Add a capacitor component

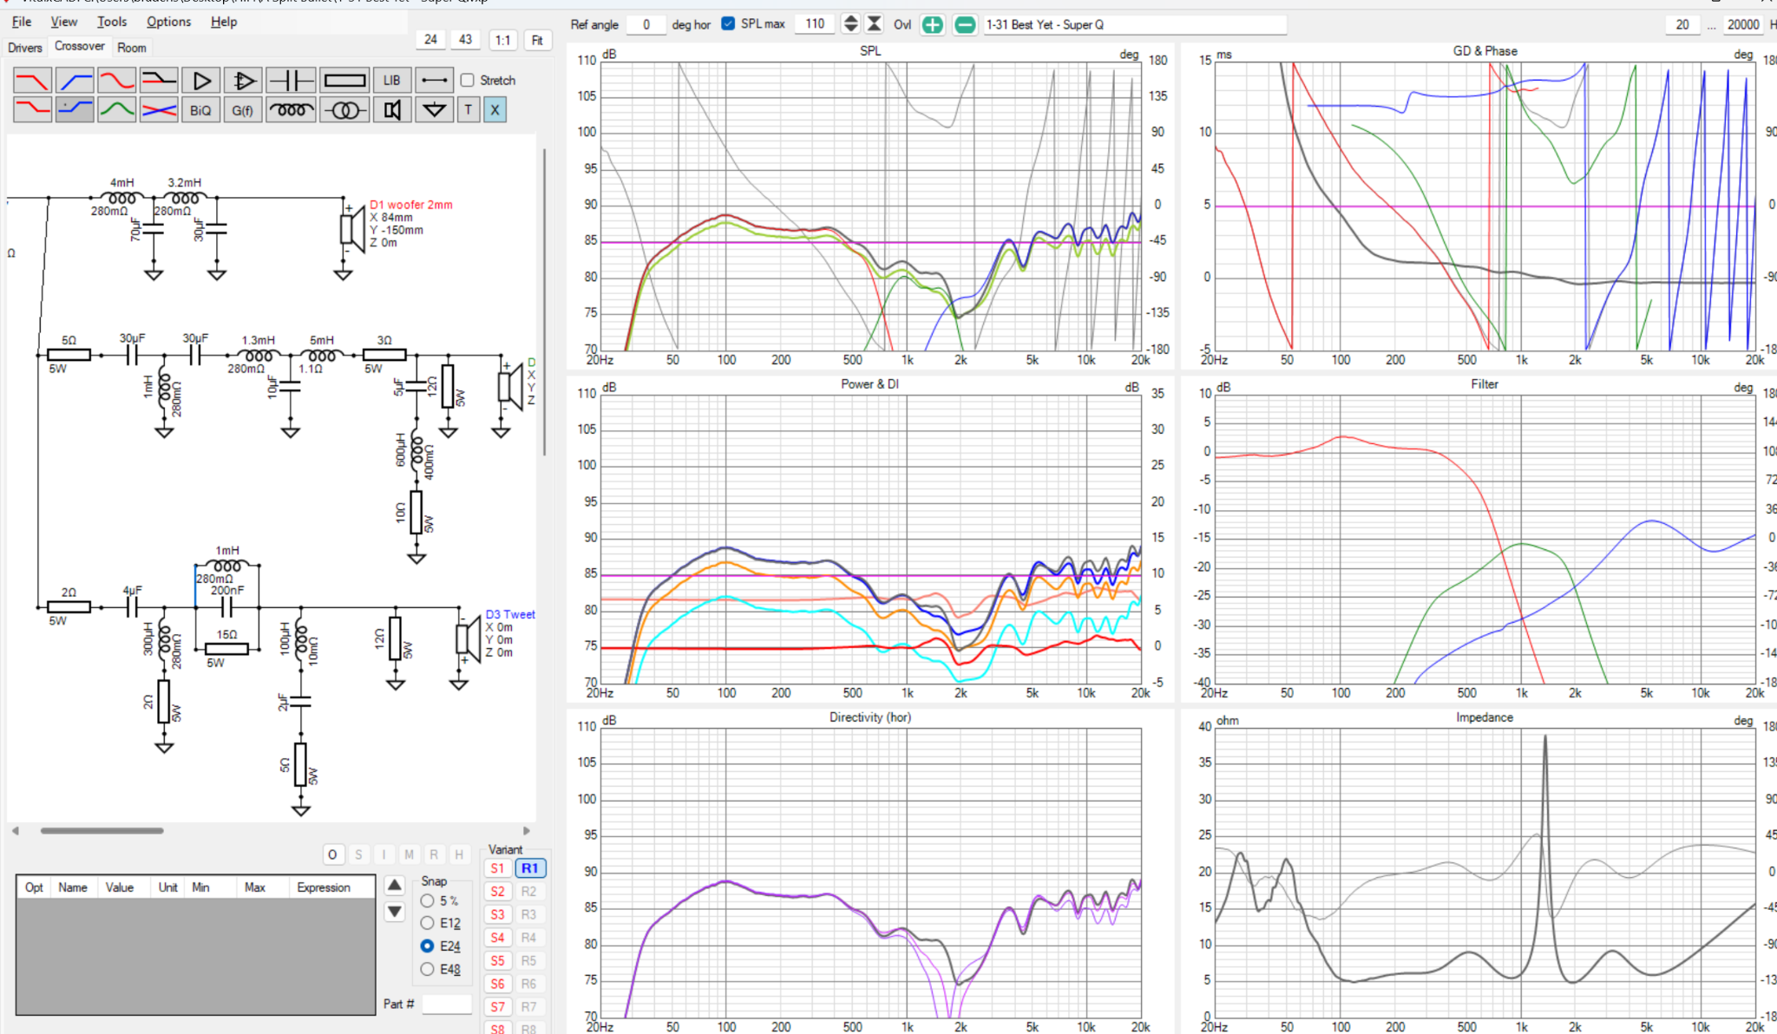[291, 81]
